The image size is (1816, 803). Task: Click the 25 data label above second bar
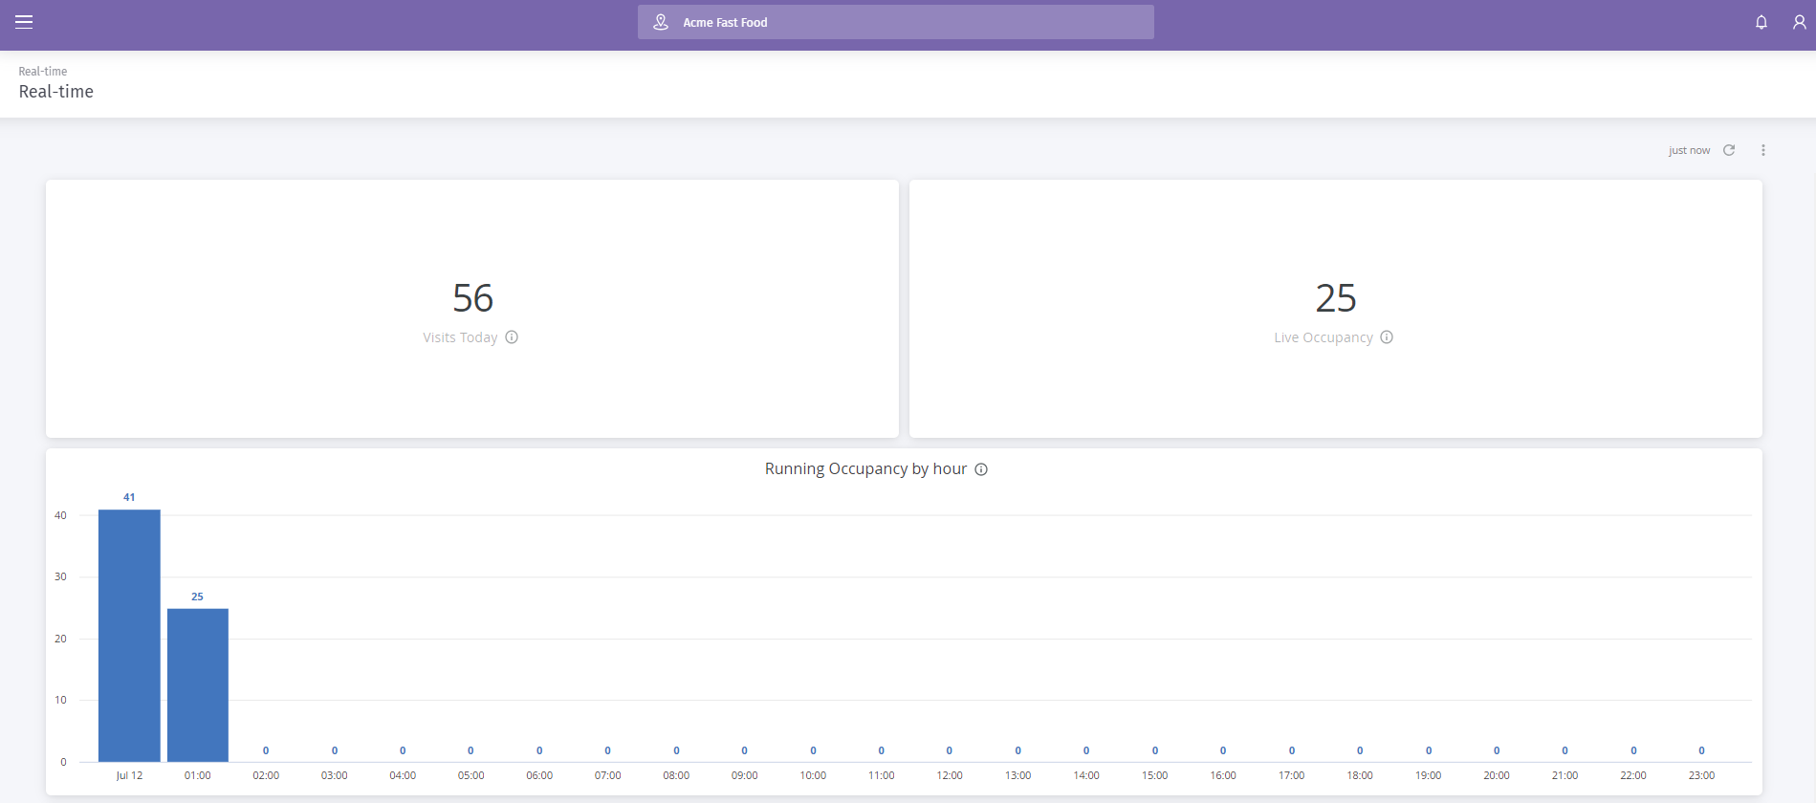[x=197, y=597]
